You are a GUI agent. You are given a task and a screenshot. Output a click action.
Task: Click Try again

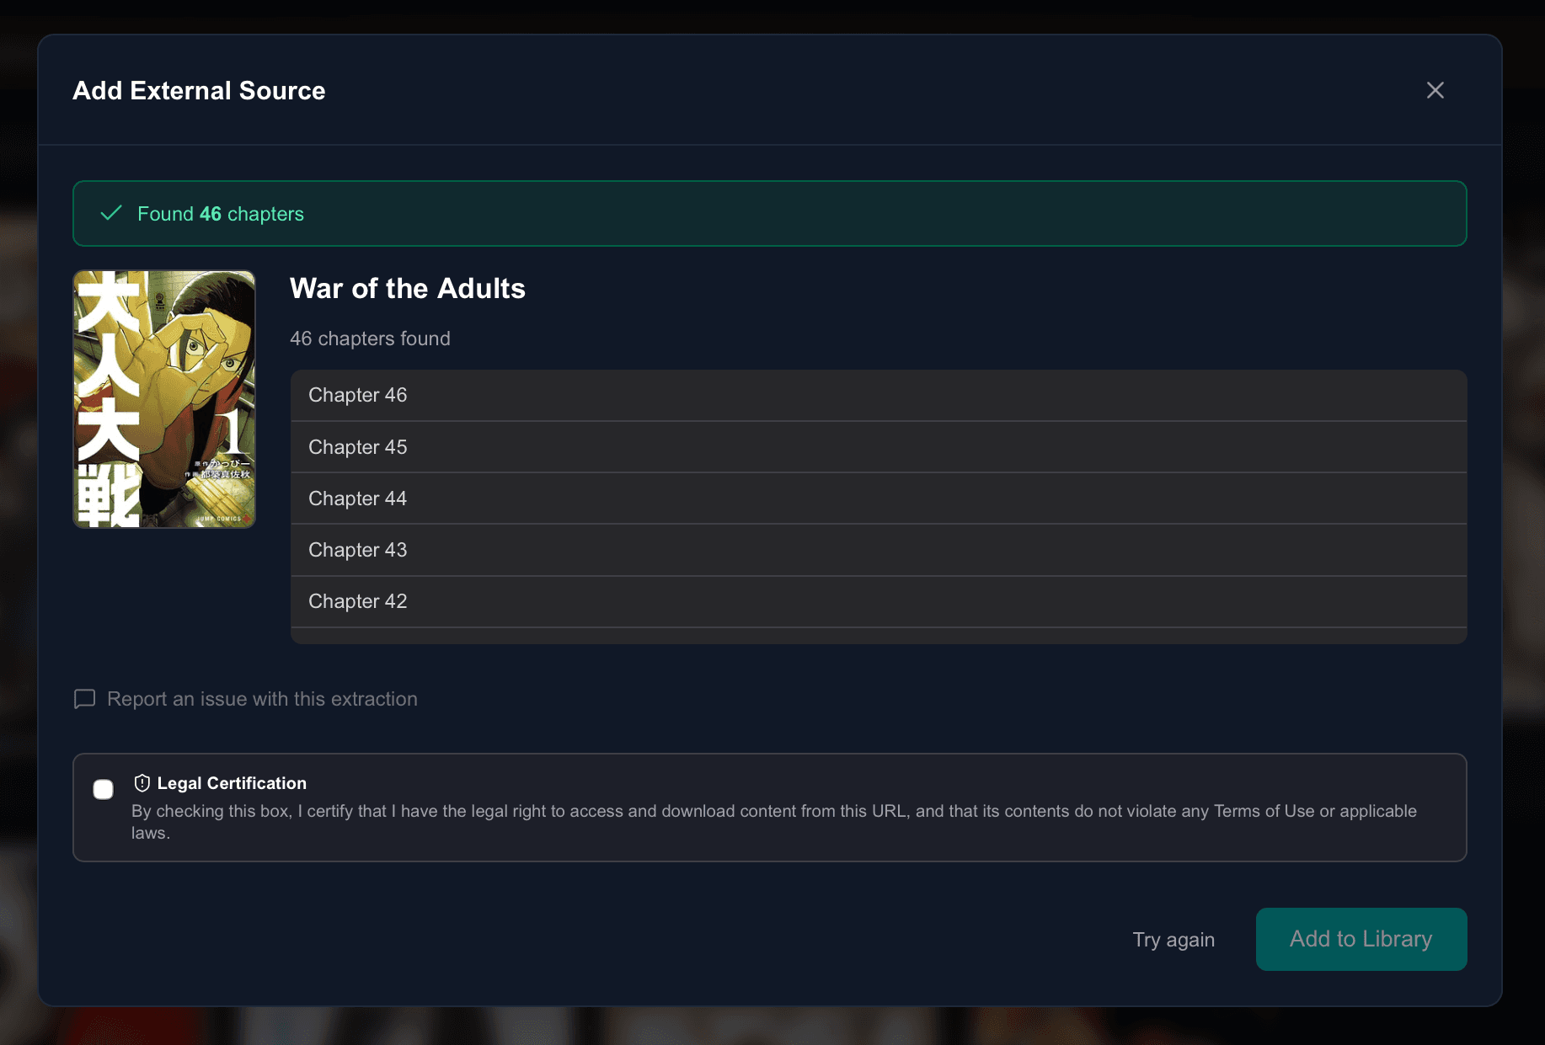tap(1173, 939)
